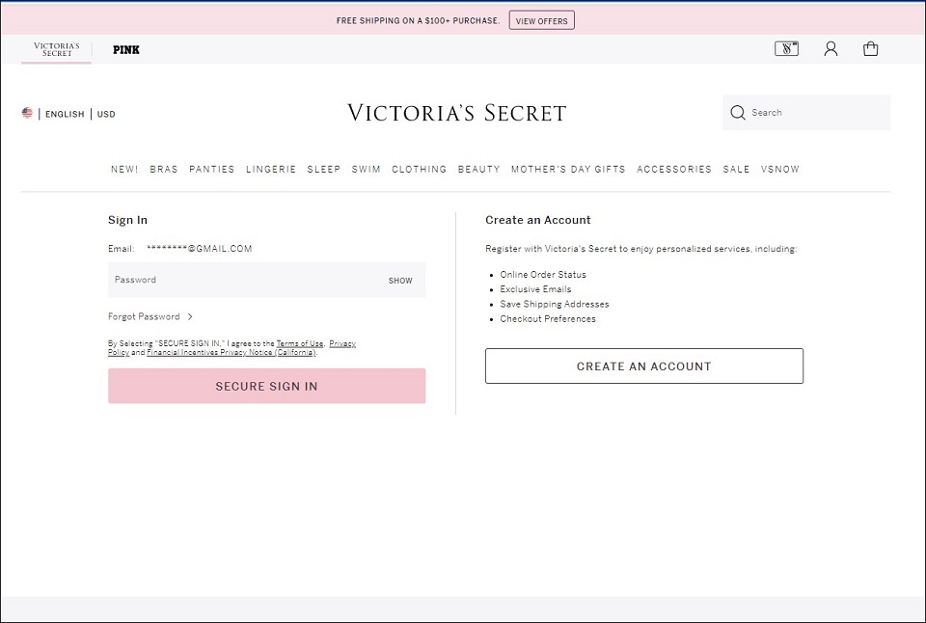The height and width of the screenshot is (623, 926).
Task: Open the shopping bag icon
Action: (x=870, y=48)
